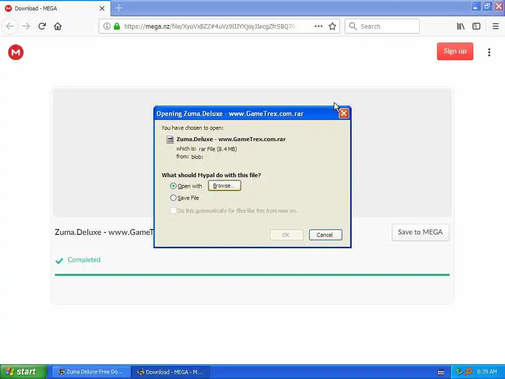Go forward with the forward arrow
Viewport: 505px width, 379px height.
click(x=26, y=27)
